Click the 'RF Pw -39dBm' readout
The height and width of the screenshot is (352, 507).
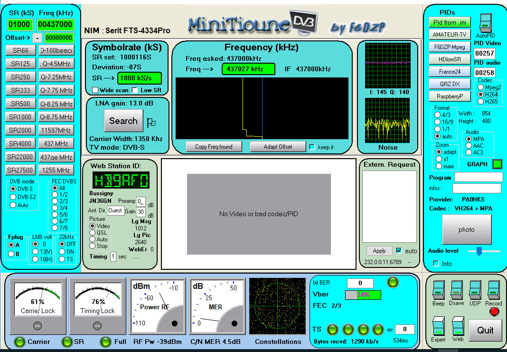click(158, 342)
